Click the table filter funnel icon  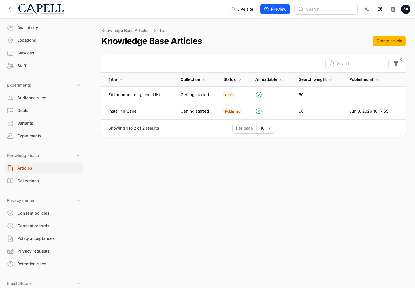396,64
